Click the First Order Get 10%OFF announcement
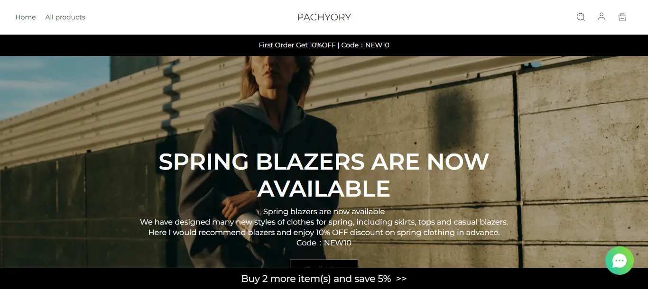 324,45
